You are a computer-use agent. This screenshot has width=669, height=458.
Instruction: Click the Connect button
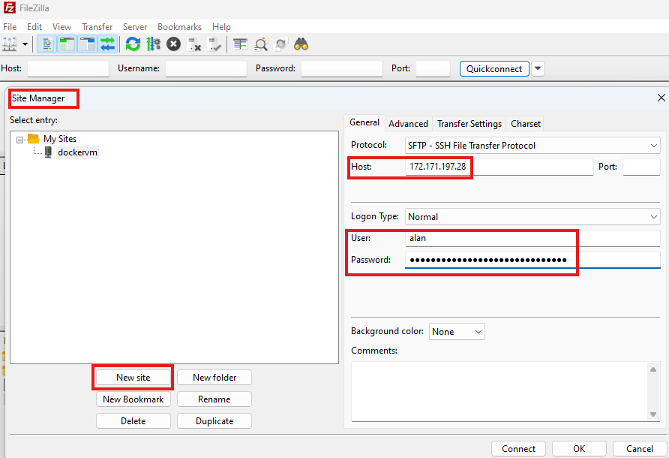pos(518,448)
